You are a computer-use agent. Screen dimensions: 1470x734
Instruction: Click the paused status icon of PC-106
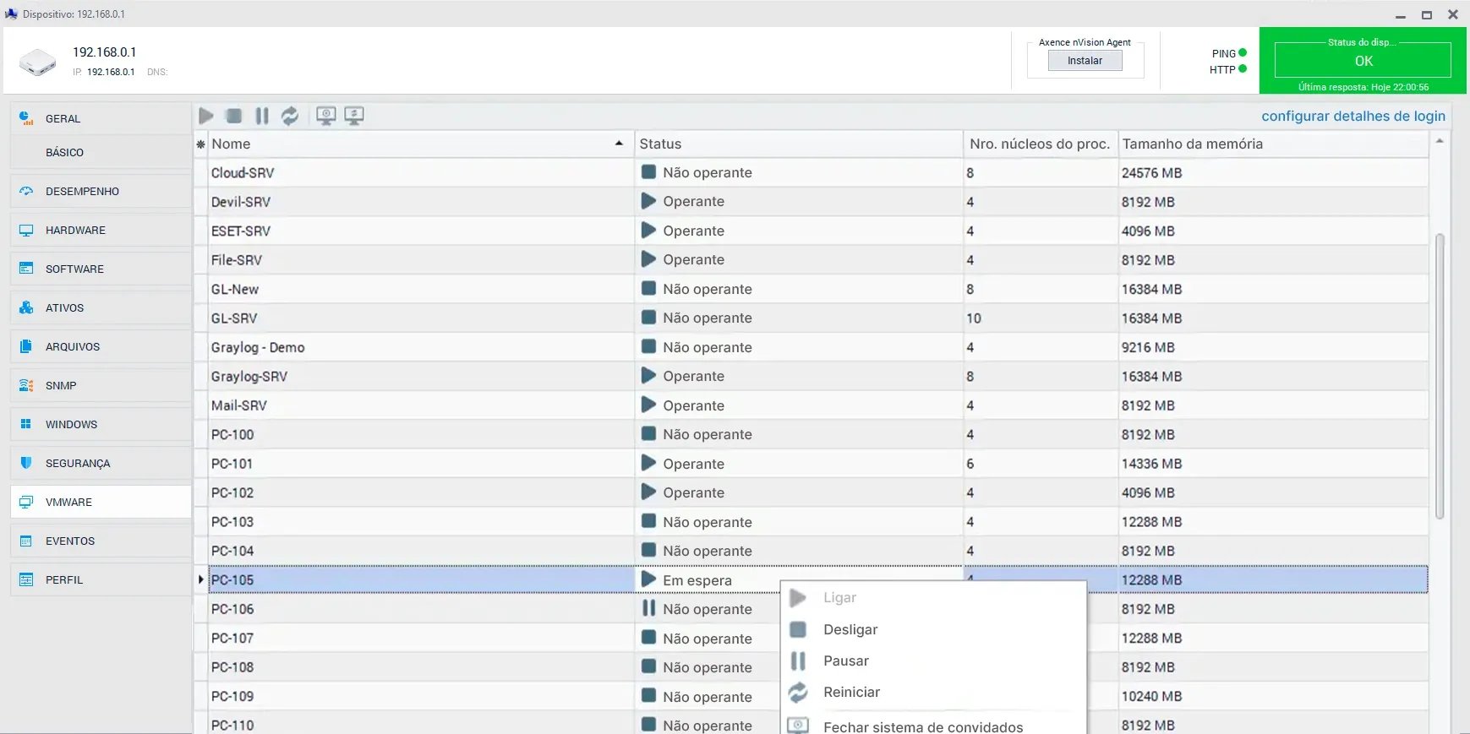pyautogui.click(x=648, y=608)
